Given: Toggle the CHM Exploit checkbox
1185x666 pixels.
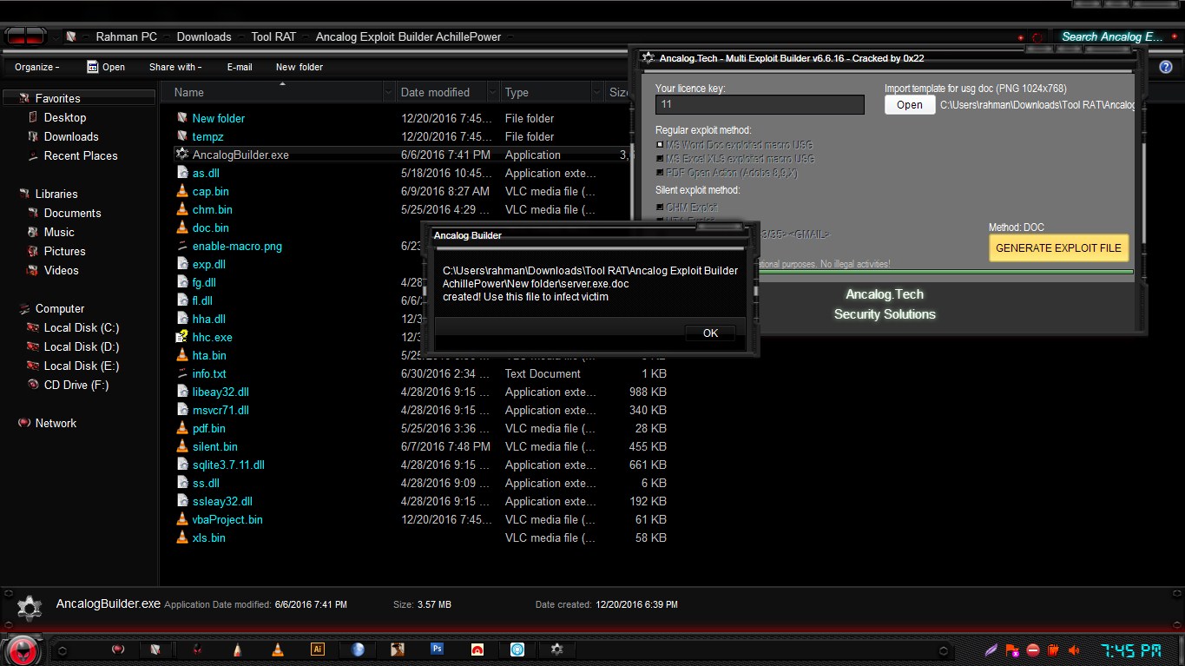Looking at the screenshot, I should click(660, 208).
